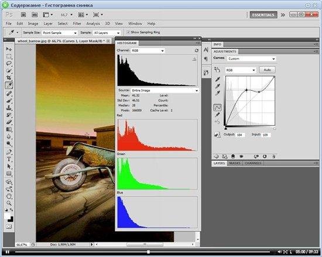The width and height of the screenshot is (322, 257).
Task: Open the Curves channel RGB dropdown
Action: [241, 70]
